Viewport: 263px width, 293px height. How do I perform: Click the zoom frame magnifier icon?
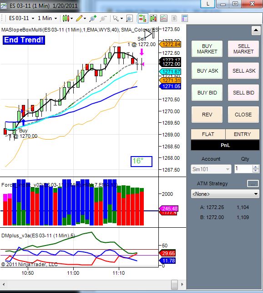click(x=129, y=18)
